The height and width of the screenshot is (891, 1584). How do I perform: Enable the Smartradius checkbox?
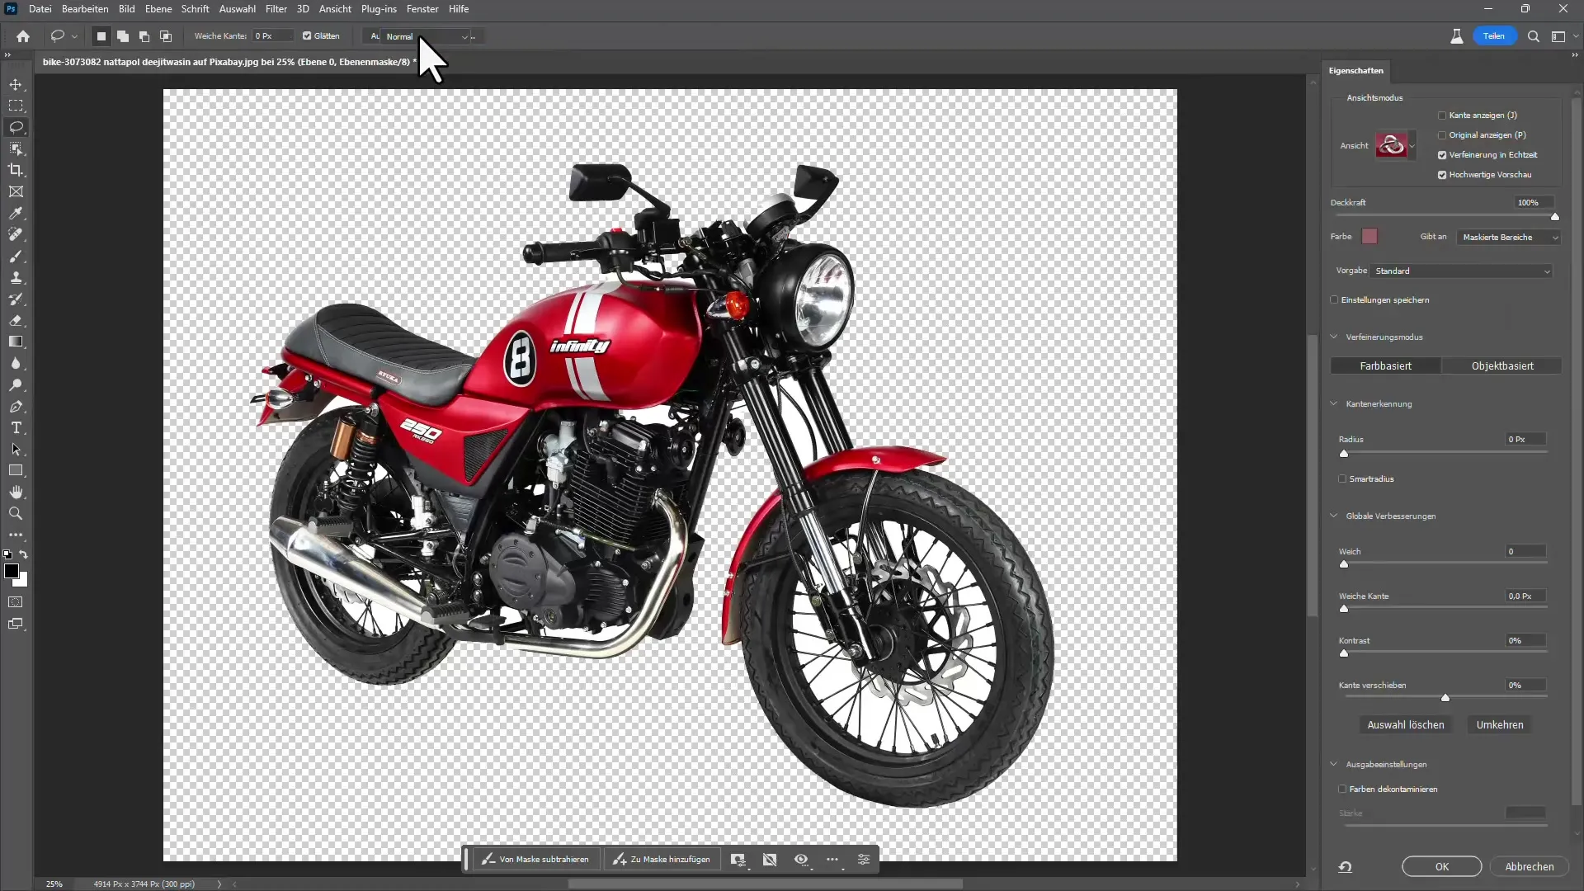point(1342,479)
